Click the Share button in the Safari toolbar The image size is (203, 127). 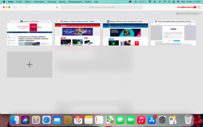click(189, 7)
